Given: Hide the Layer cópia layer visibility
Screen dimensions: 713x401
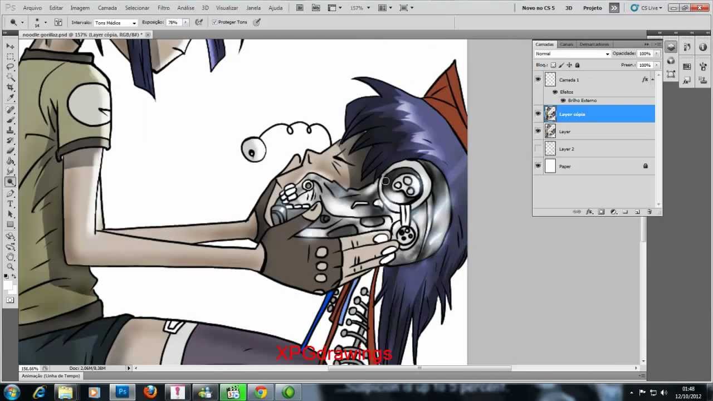Looking at the screenshot, I should pos(538,114).
